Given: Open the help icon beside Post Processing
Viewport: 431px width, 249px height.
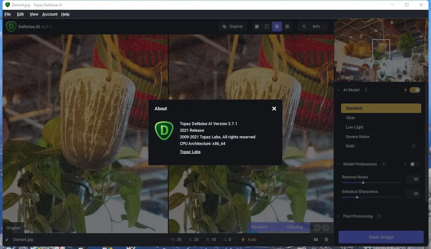Looking at the screenshot, I should (x=380, y=216).
